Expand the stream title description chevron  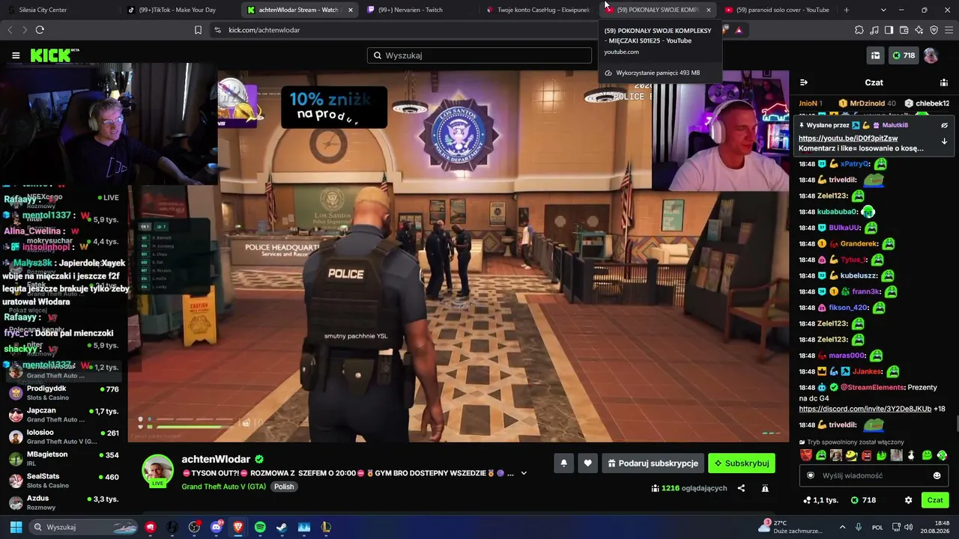click(524, 473)
